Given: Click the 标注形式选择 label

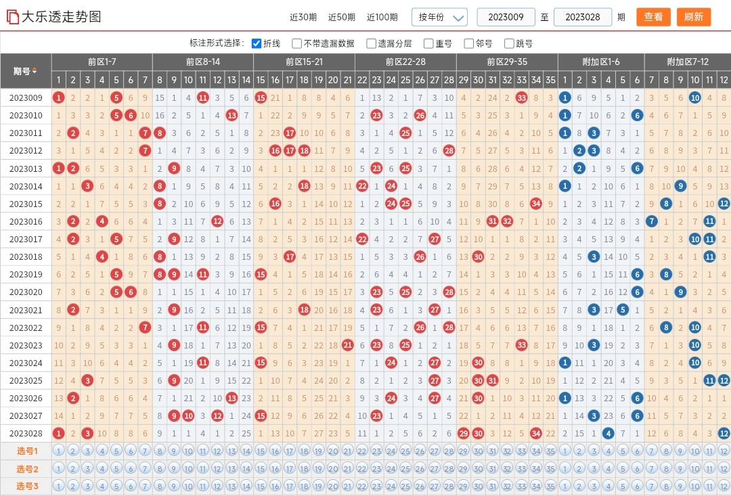Looking at the screenshot, I should (216, 43).
